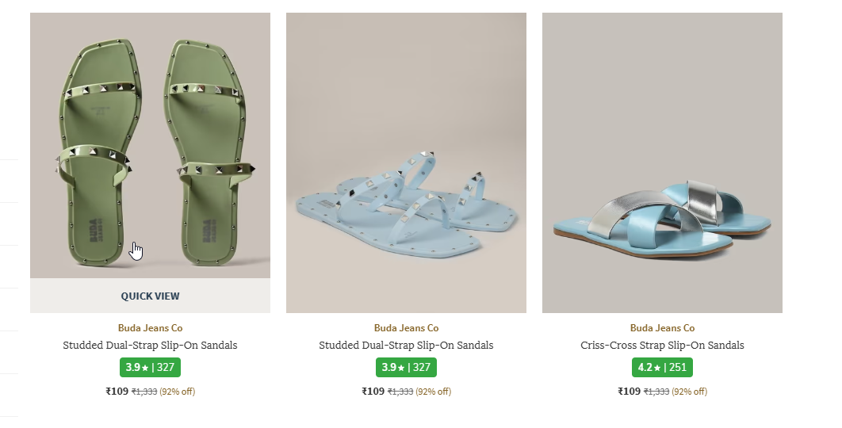Open Quick View for the green studded sandals
Image resolution: width=842 pixels, height=428 pixels.
(x=151, y=296)
